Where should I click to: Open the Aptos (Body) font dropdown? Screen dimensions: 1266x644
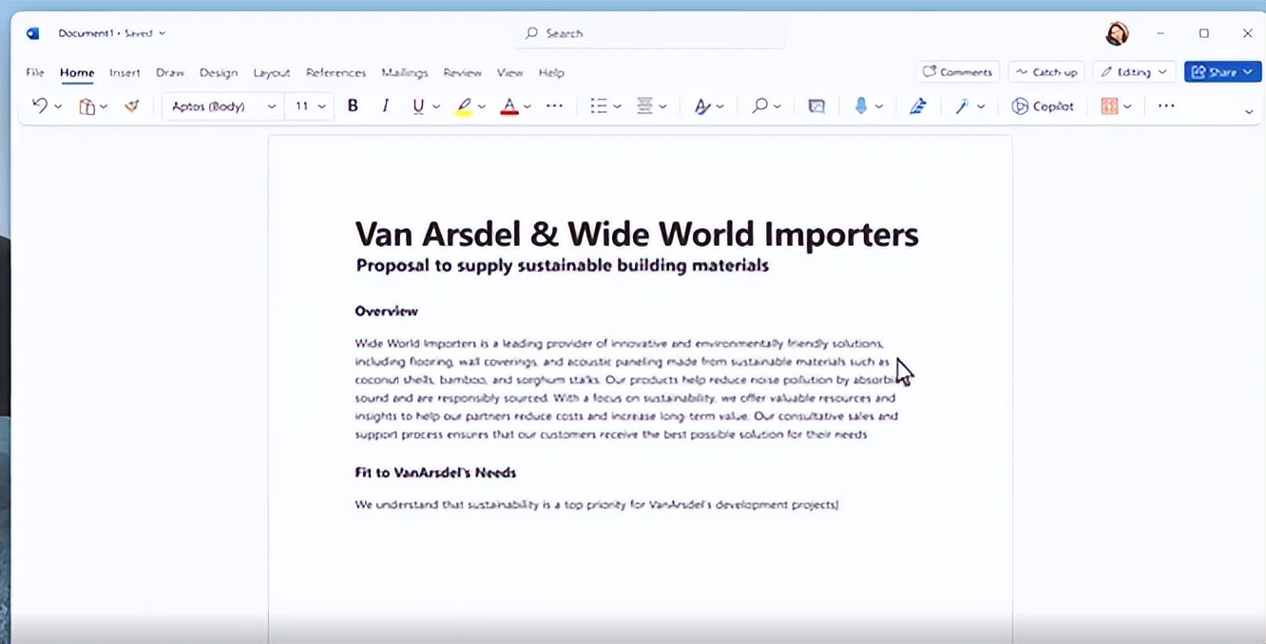pyautogui.click(x=223, y=106)
